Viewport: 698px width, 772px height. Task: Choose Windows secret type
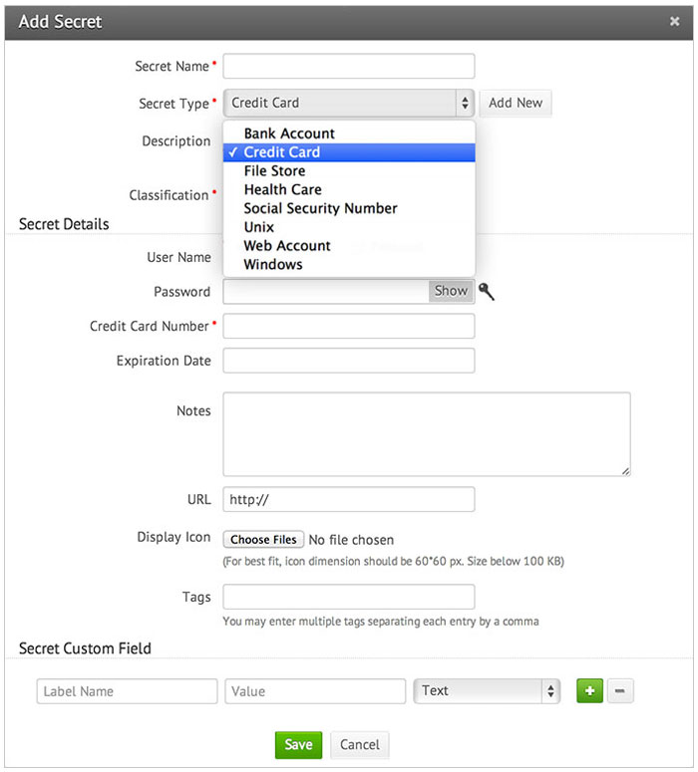[272, 264]
